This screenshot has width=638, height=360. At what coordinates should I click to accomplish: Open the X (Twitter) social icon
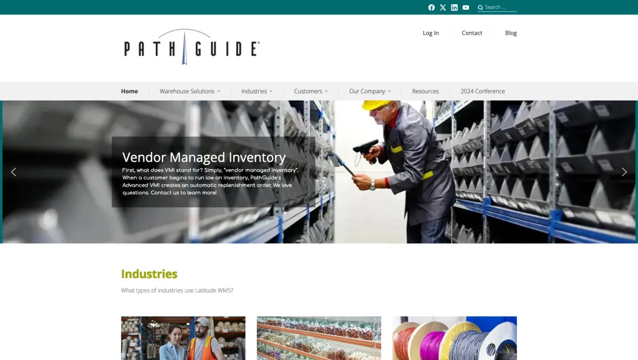(443, 7)
